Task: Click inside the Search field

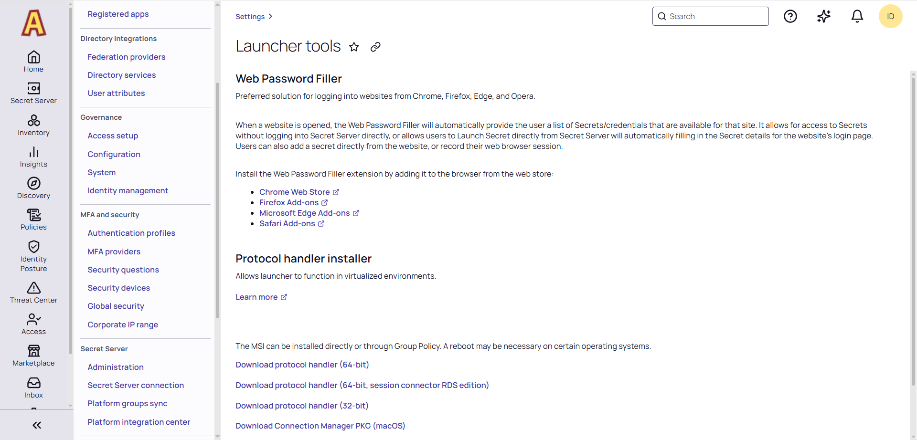Action: [x=710, y=16]
